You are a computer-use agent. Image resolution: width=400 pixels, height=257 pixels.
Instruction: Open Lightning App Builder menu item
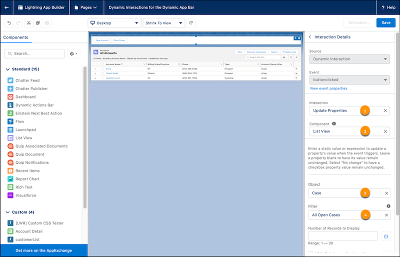[41, 7]
